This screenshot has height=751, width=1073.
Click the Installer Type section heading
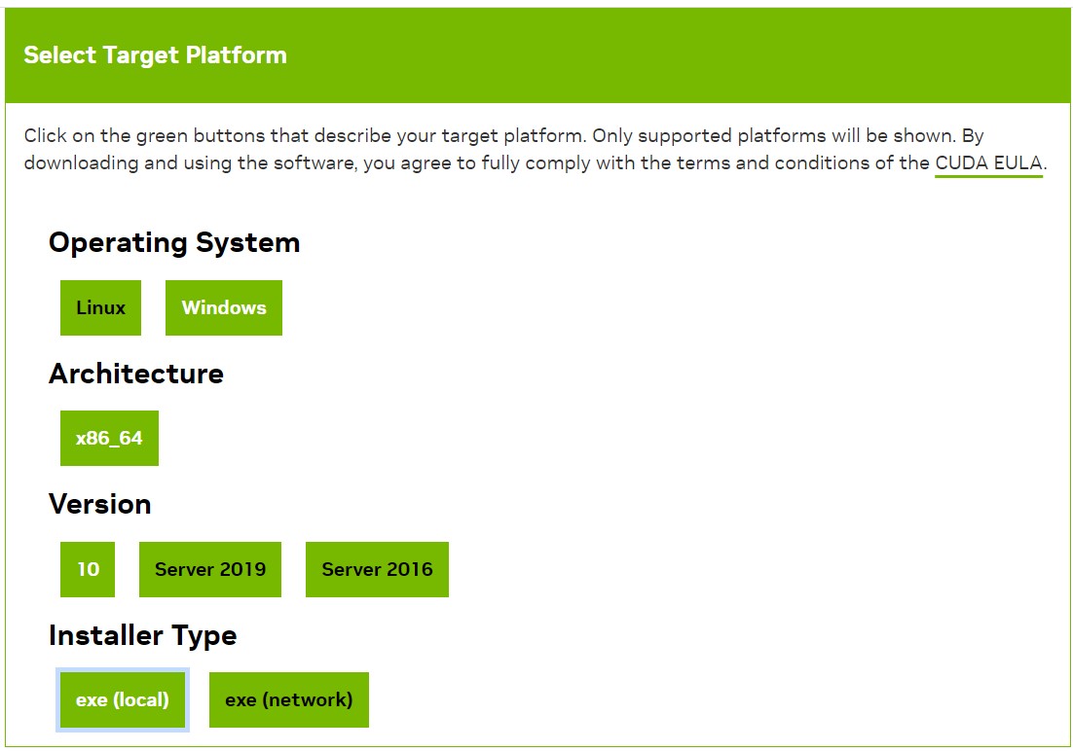[143, 635]
